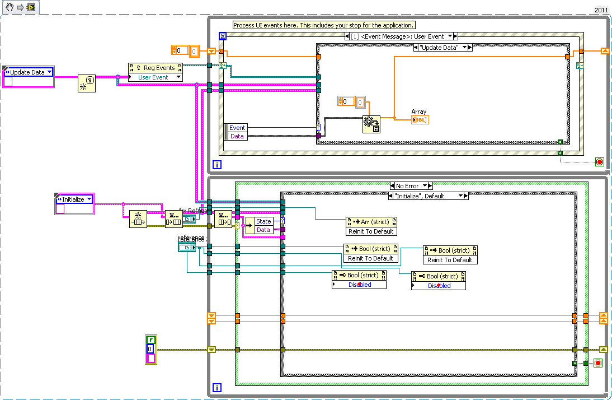Viewport: 612px width, 400px height.
Task: Open the Event Message User Event selector dropdown
Action: 450,36
